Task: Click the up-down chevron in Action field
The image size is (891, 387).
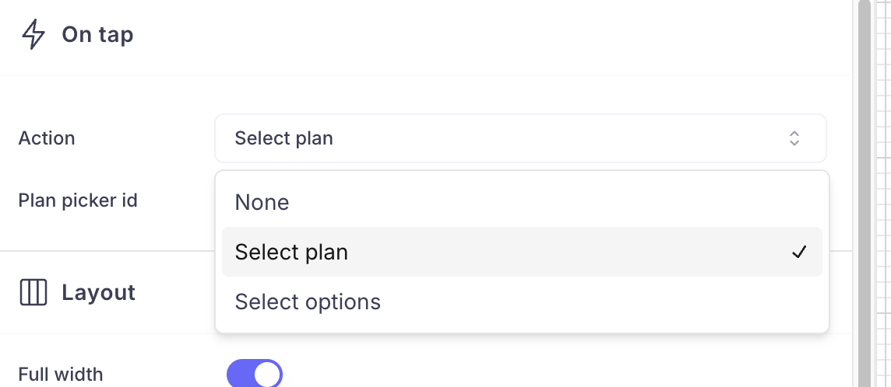Action: coord(794,138)
